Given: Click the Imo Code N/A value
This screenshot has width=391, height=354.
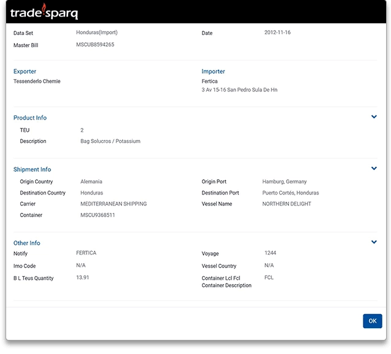Looking at the screenshot, I should (x=81, y=265).
